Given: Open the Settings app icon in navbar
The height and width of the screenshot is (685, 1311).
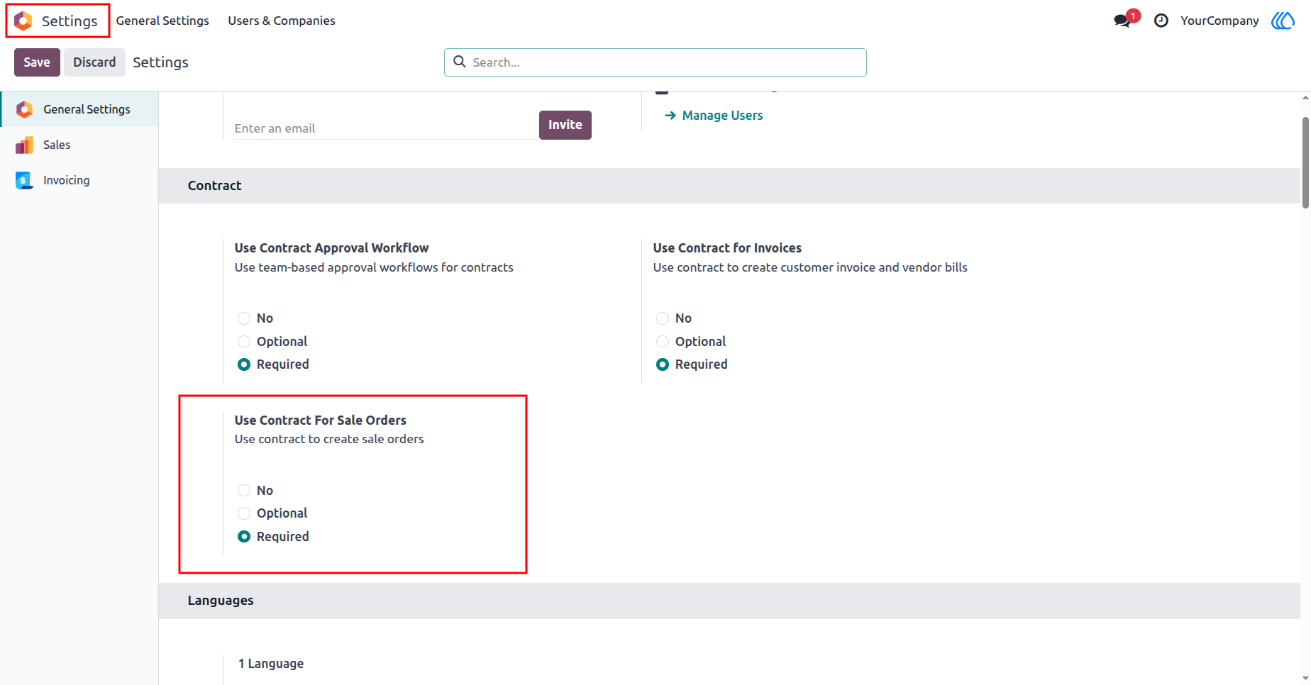Looking at the screenshot, I should tap(23, 21).
